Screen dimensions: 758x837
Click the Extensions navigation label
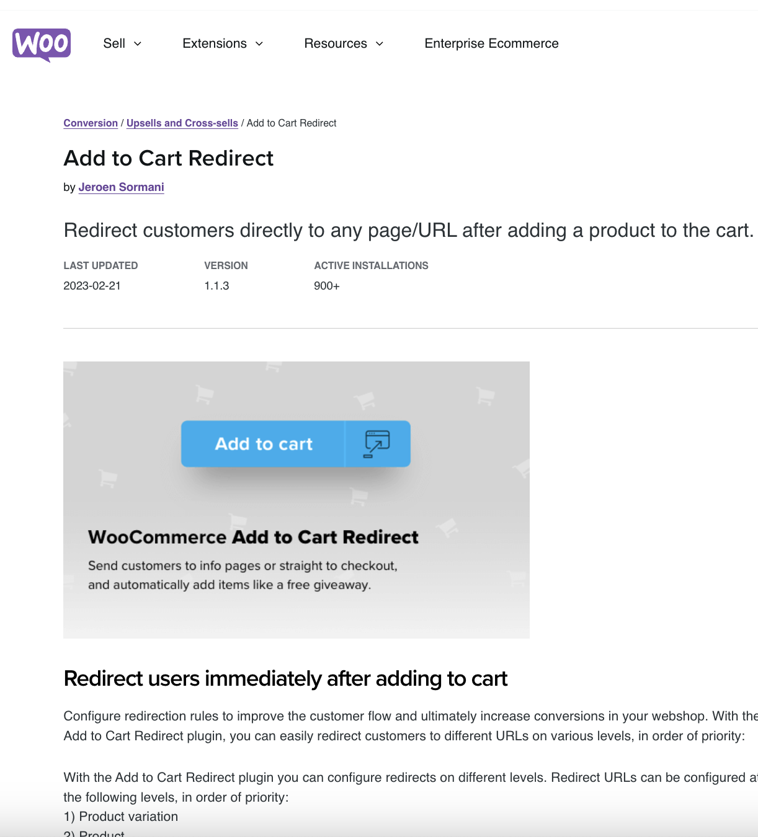coord(214,43)
